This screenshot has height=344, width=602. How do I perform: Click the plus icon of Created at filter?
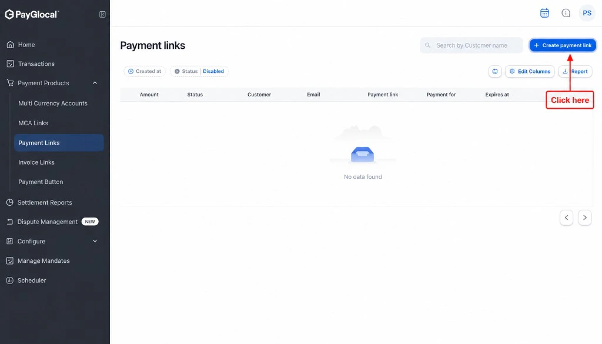131,71
